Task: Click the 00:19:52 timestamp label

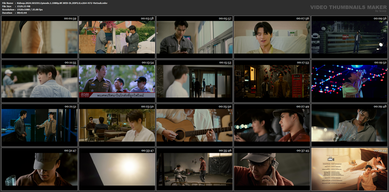Action: click(x=380, y=63)
